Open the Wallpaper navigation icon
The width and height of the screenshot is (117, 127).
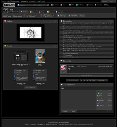click(77, 5)
